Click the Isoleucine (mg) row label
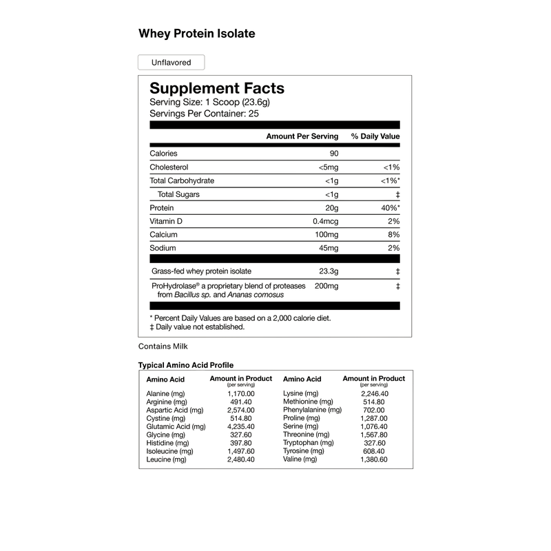Image resolution: width=551 pixels, height=551 pixels. [169, 451]
